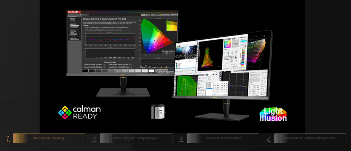
Task: Click the Light Illusion logo
Action: [273, 114]
